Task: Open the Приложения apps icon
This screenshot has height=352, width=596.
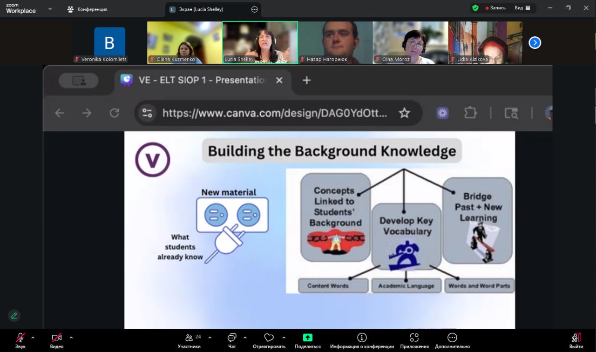Action: (414, 338)
